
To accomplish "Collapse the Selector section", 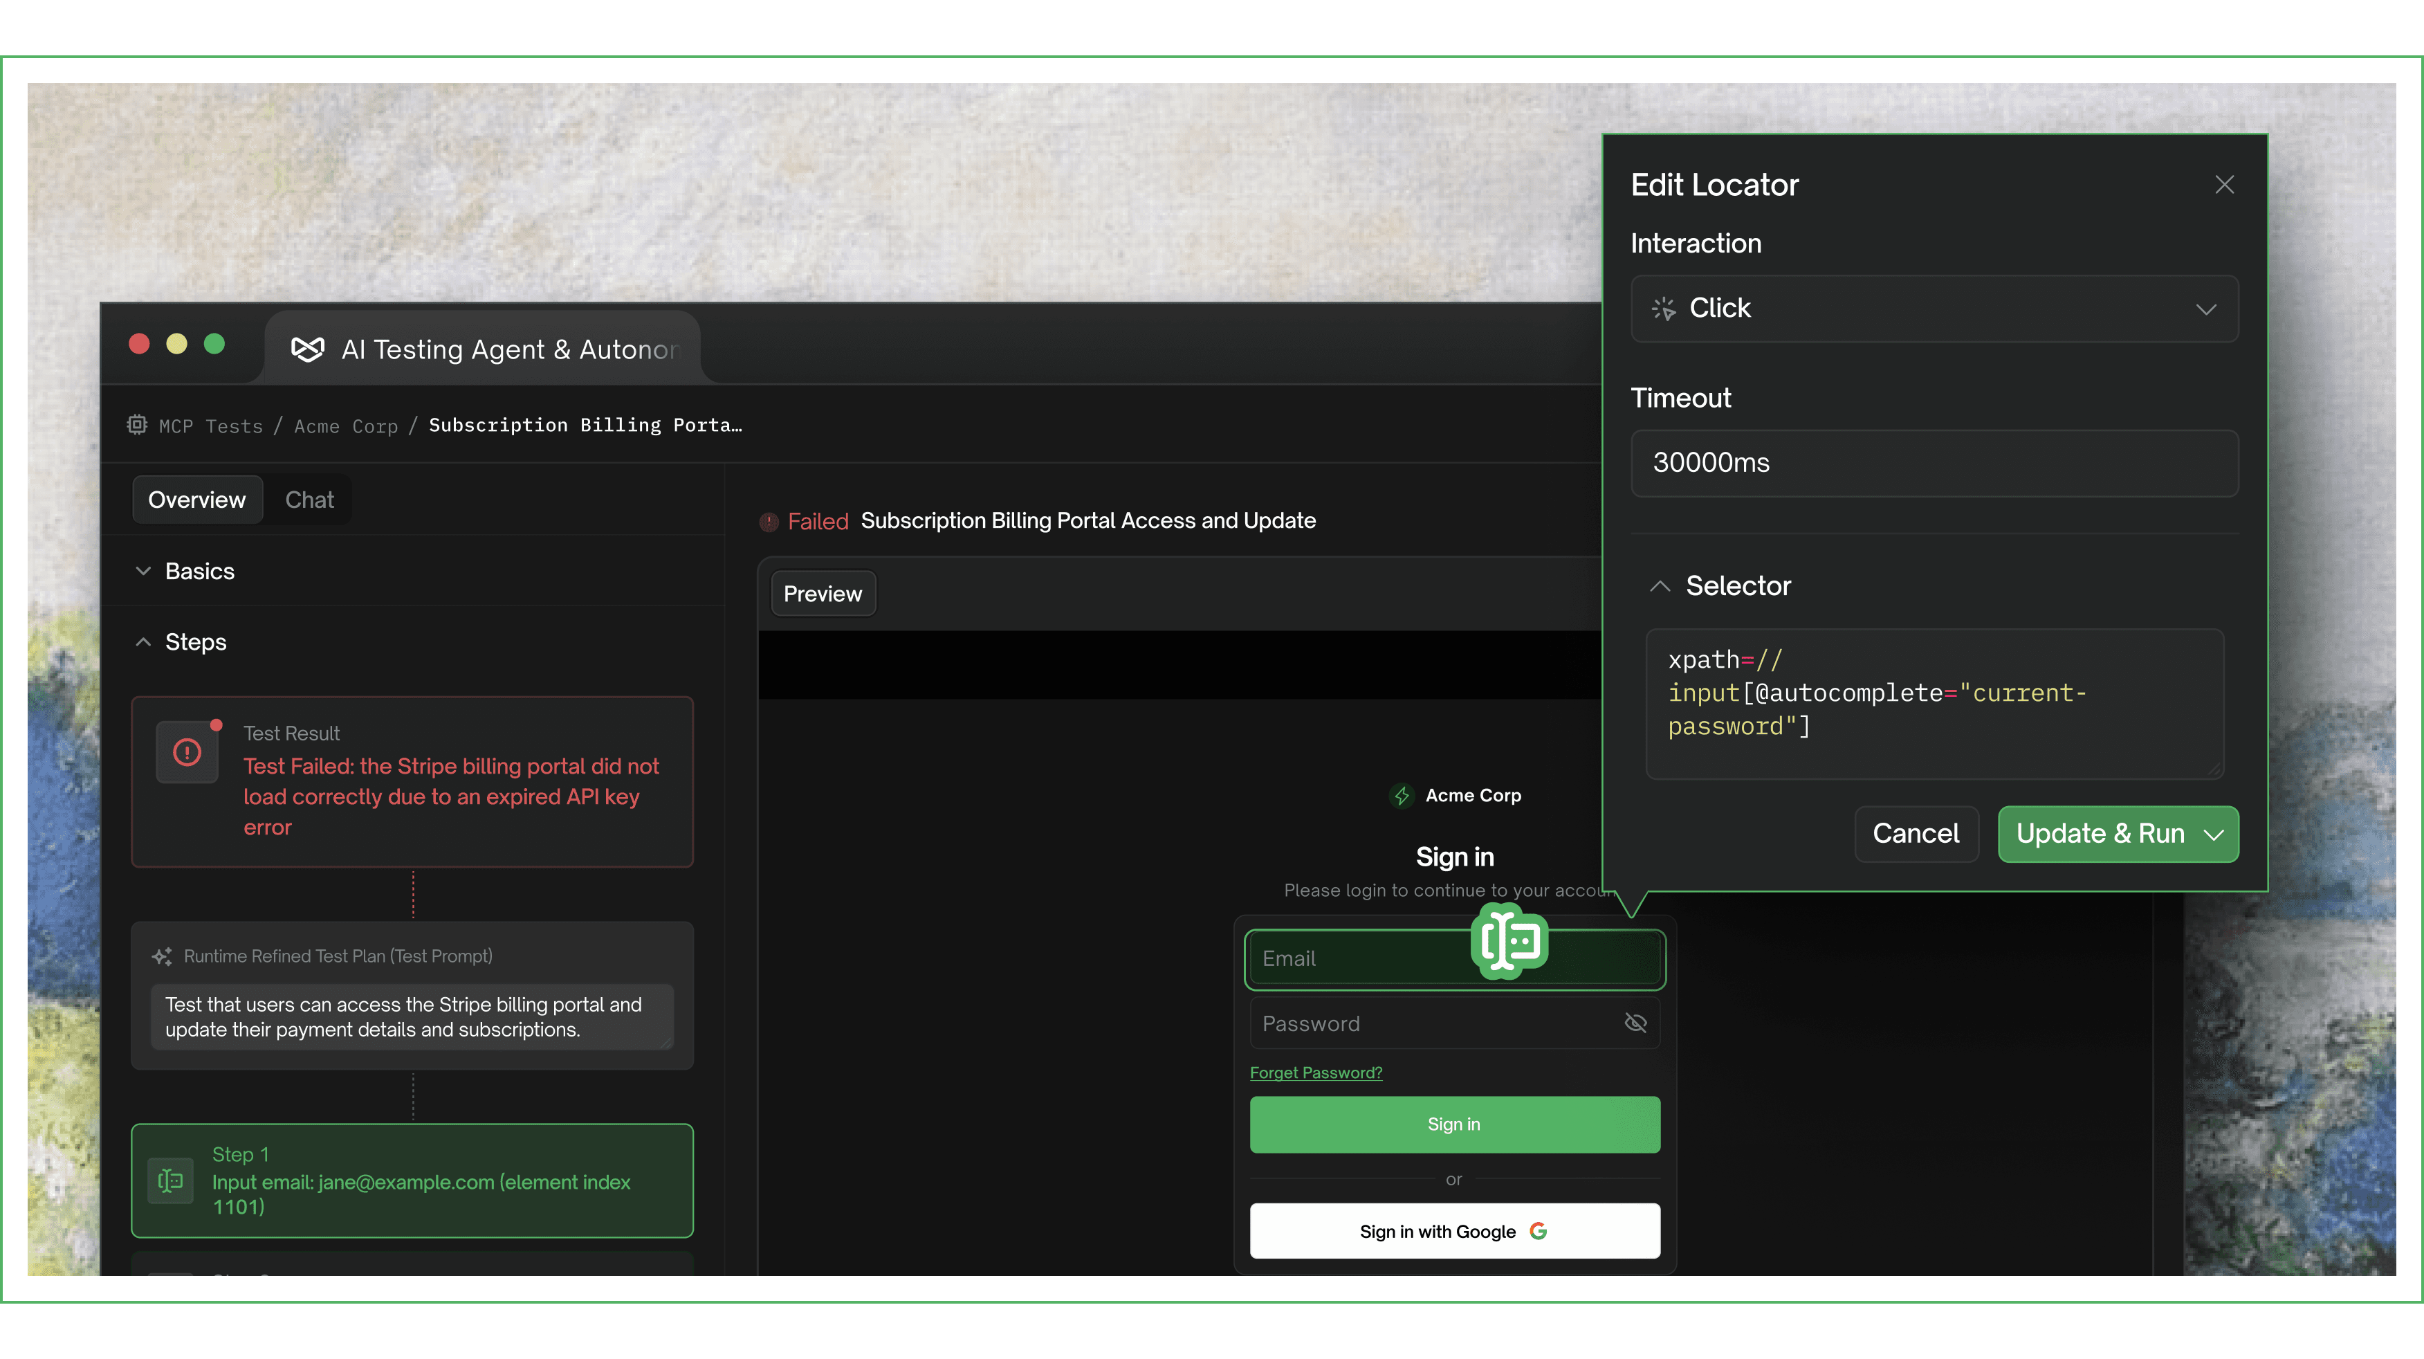I will 1660,586.
